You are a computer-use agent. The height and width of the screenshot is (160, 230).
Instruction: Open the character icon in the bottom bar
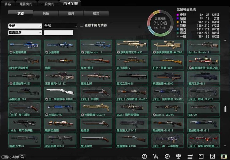144,157
